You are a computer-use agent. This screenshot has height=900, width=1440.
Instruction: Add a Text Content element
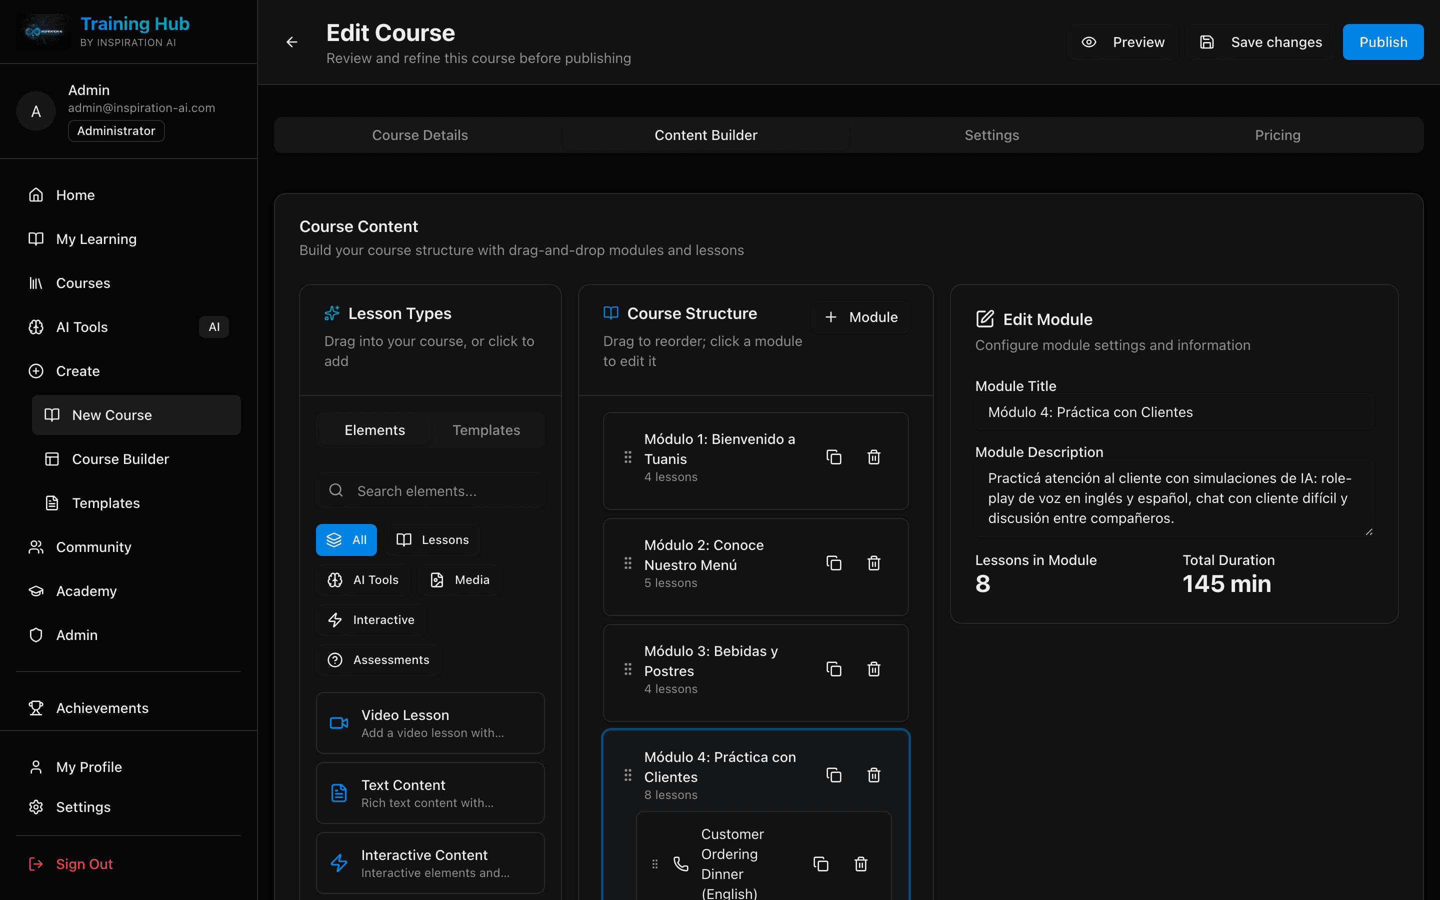pos(430,793)
